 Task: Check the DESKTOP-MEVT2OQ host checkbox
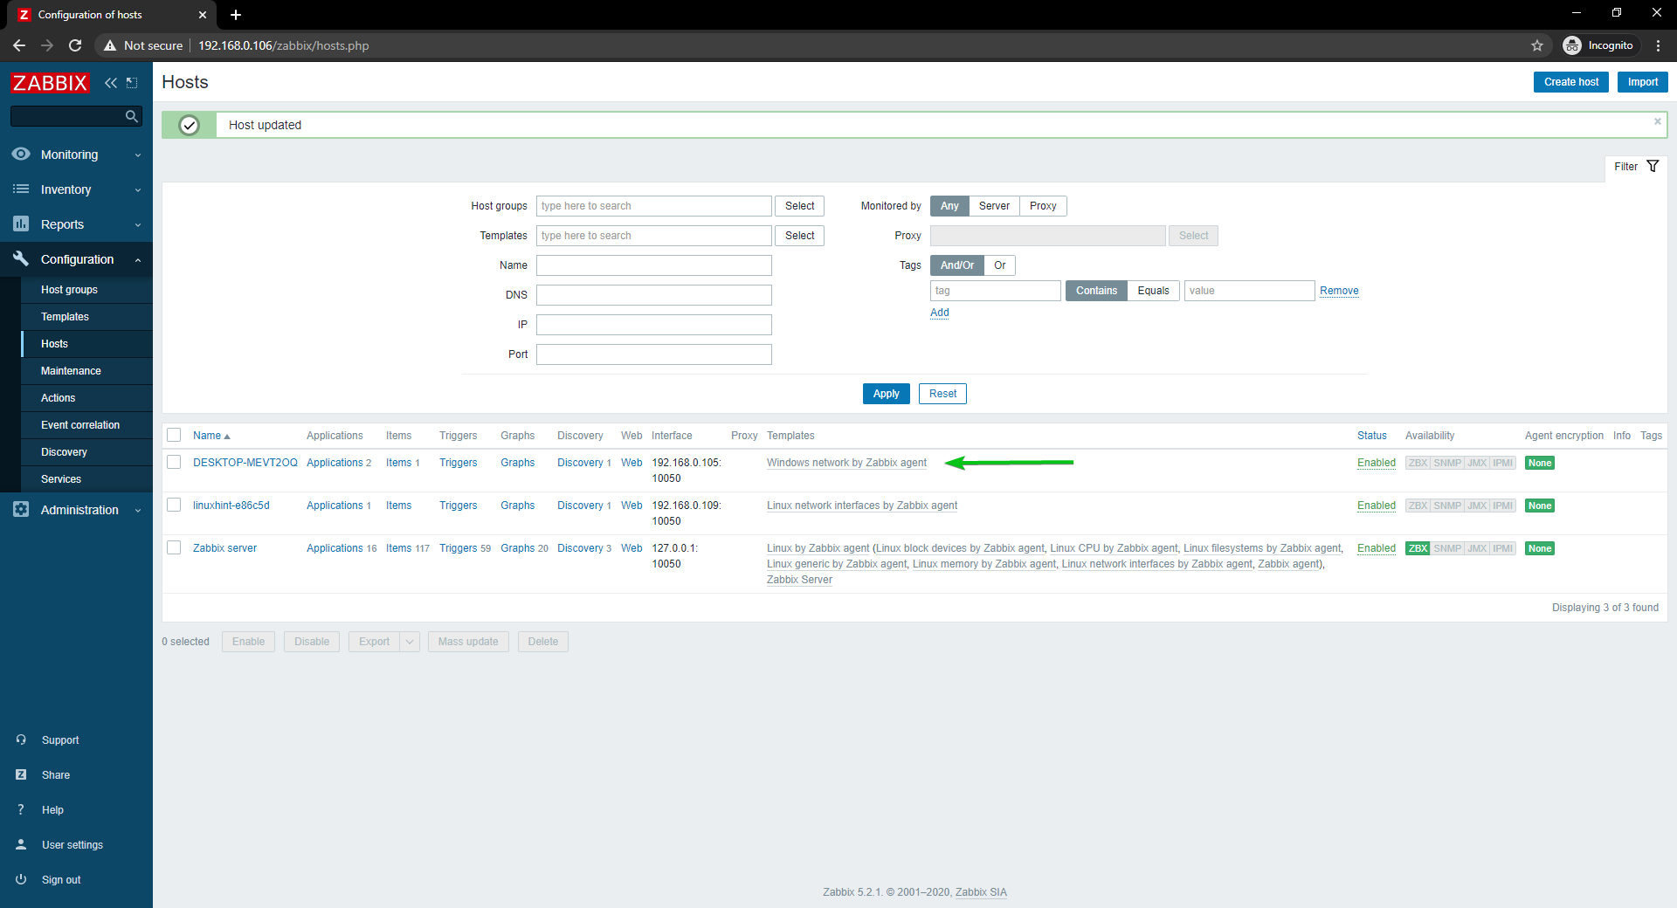pos(174,463)
